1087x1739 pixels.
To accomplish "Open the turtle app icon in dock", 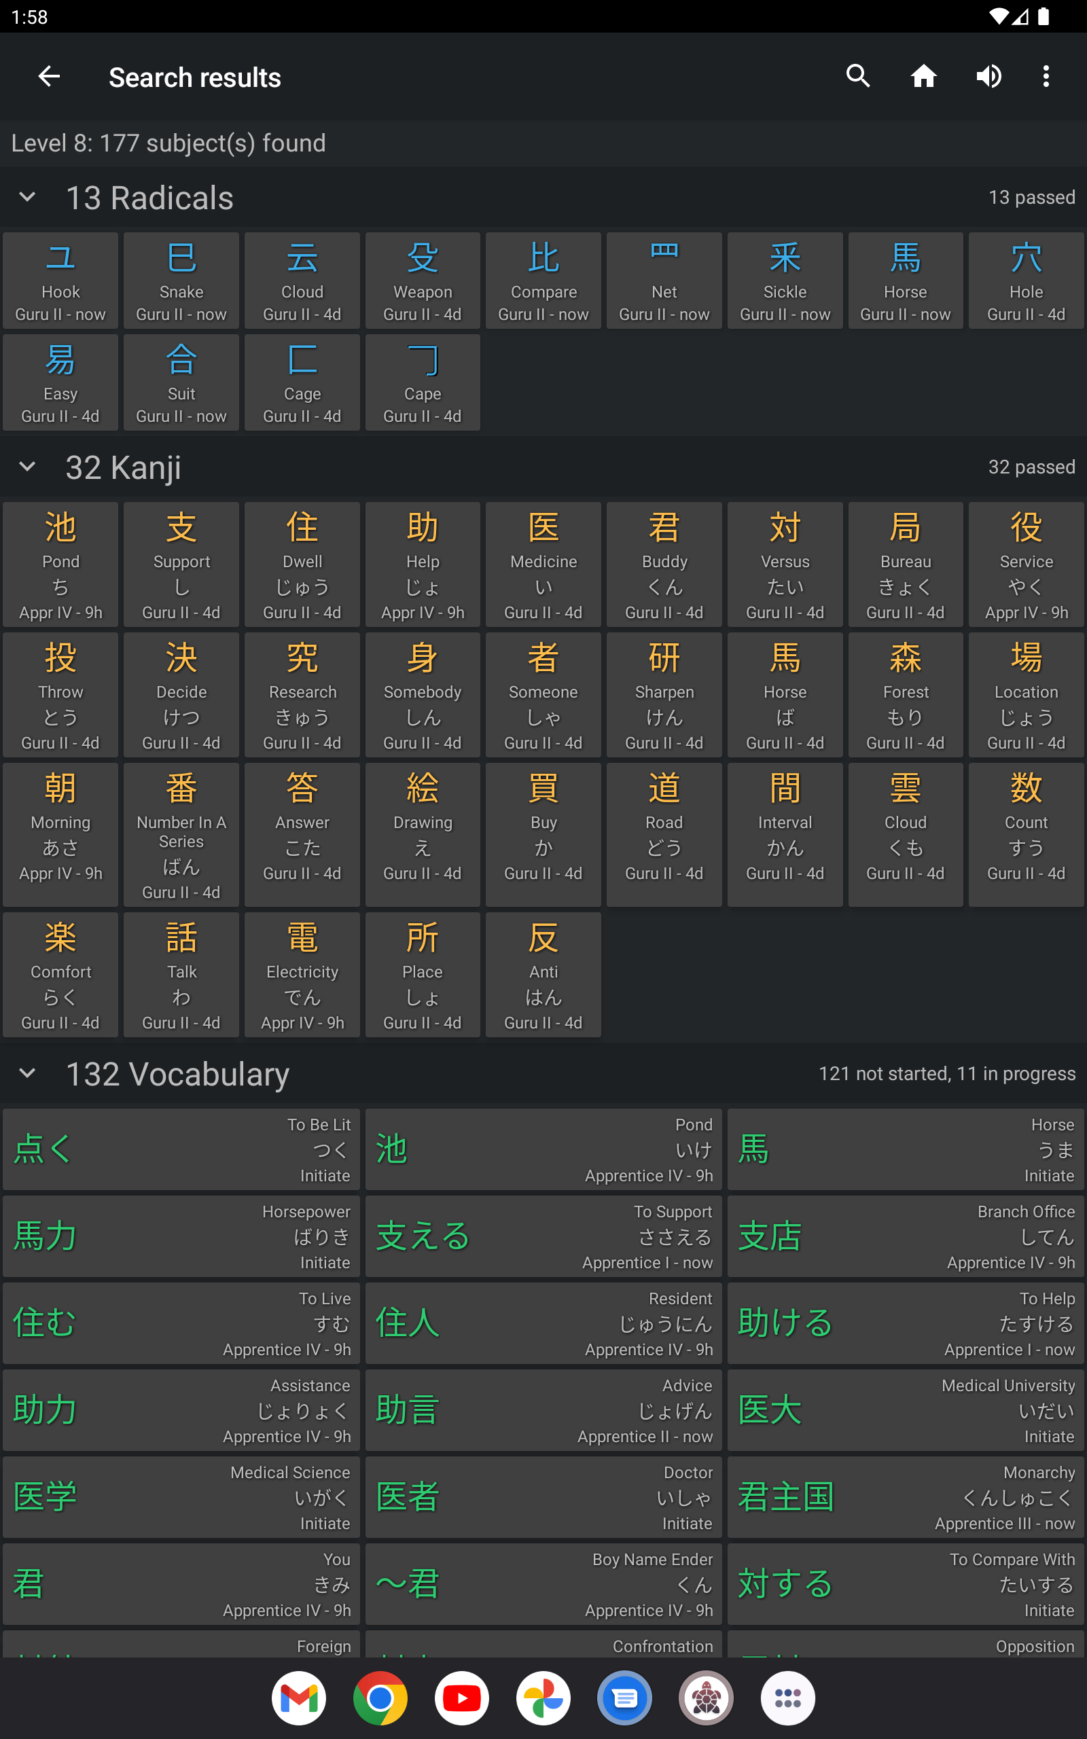I will point(706,1698).
